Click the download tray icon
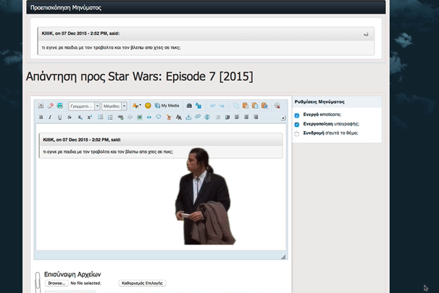Screen dimensions: 439x293 click(x=188, y=117)
